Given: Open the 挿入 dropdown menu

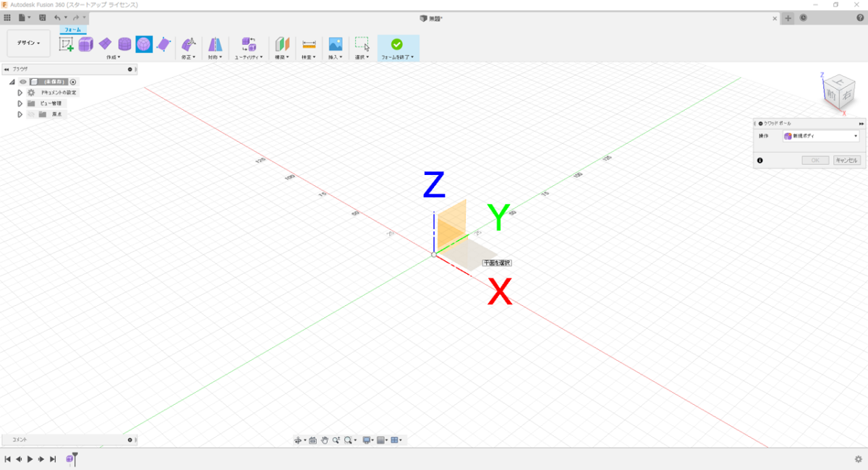Looking at the screenshot, I should pyautogui.click(x=336, y=57).
